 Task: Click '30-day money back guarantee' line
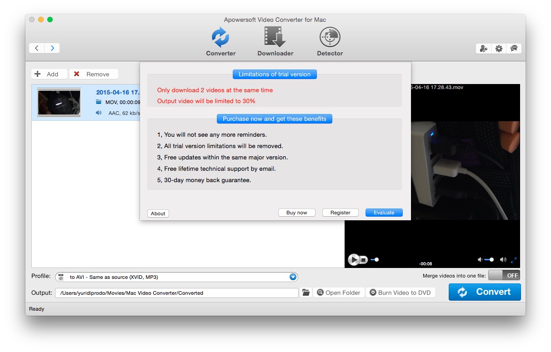pyautogui.click(x=204, y=180)
